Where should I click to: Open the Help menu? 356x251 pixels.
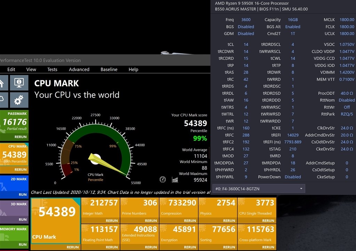click(x=133, y=70)
